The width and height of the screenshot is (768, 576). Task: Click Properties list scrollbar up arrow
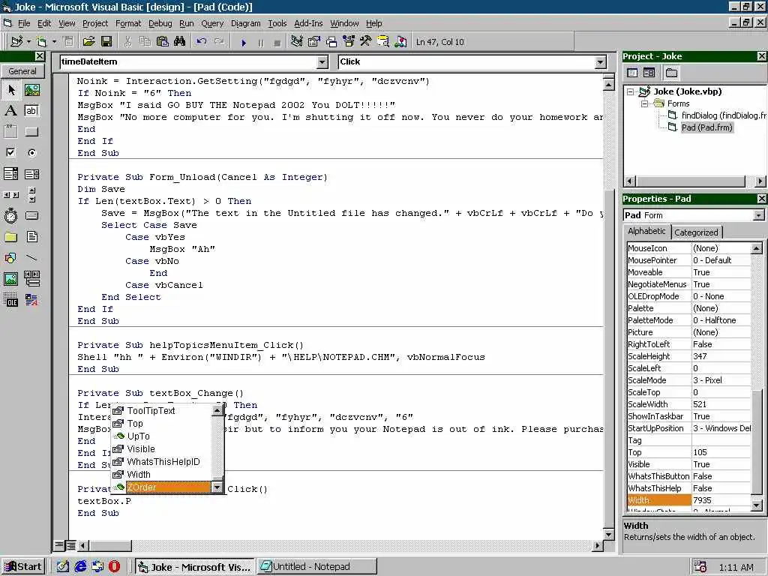tap(757, 248)
